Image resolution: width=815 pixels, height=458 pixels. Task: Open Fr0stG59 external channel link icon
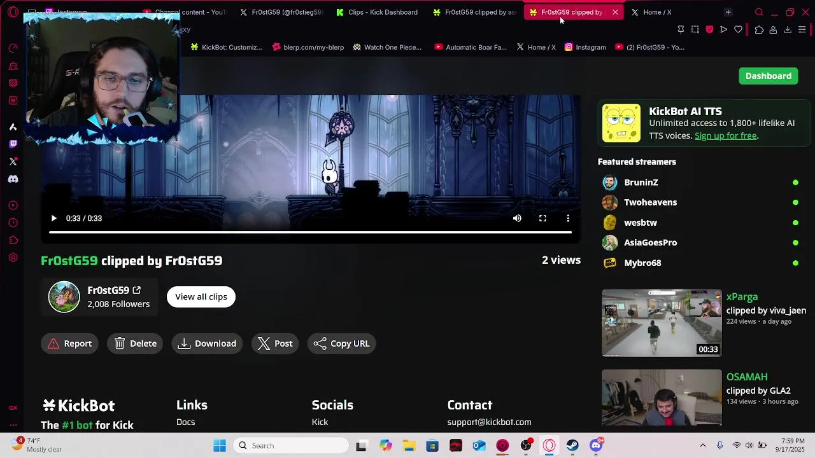pyautogui.click(x=136, y=290)
